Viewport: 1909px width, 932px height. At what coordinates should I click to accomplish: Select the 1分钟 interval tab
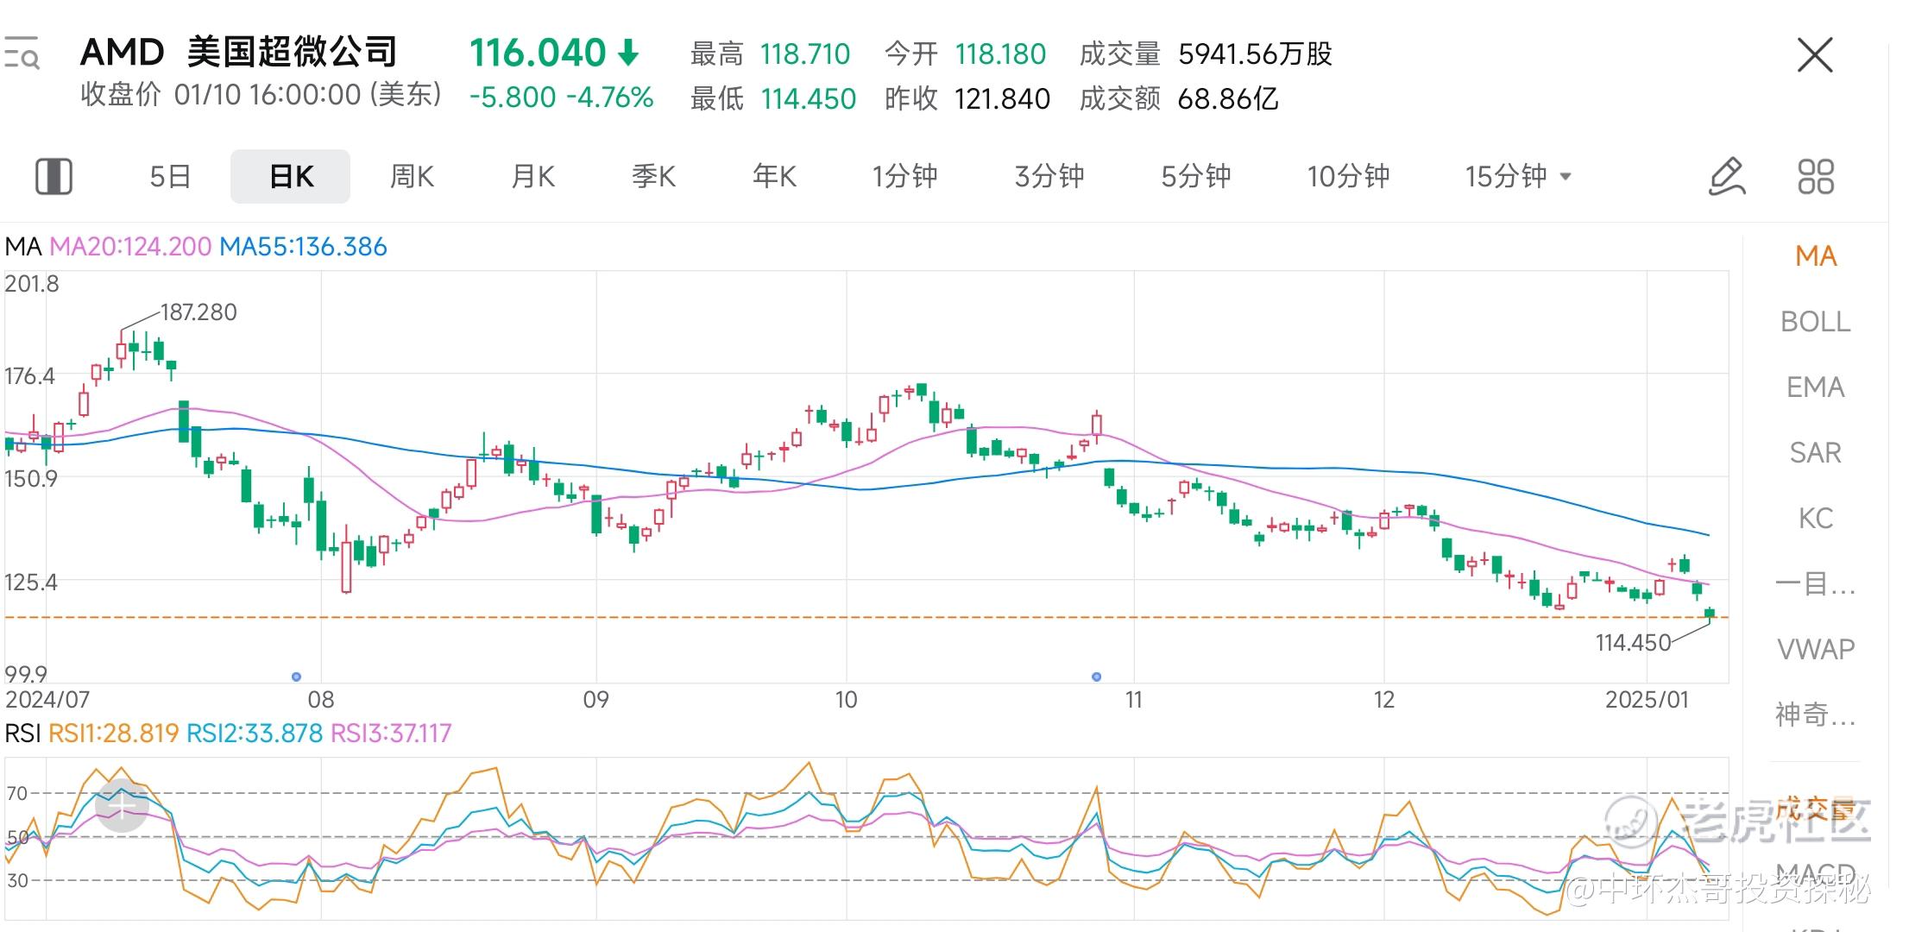pyautogui.click(x=904, y=177)
